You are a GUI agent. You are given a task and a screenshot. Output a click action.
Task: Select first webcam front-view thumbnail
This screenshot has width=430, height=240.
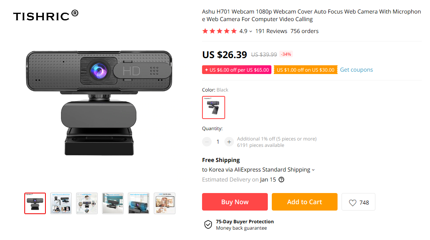(35, 203)
